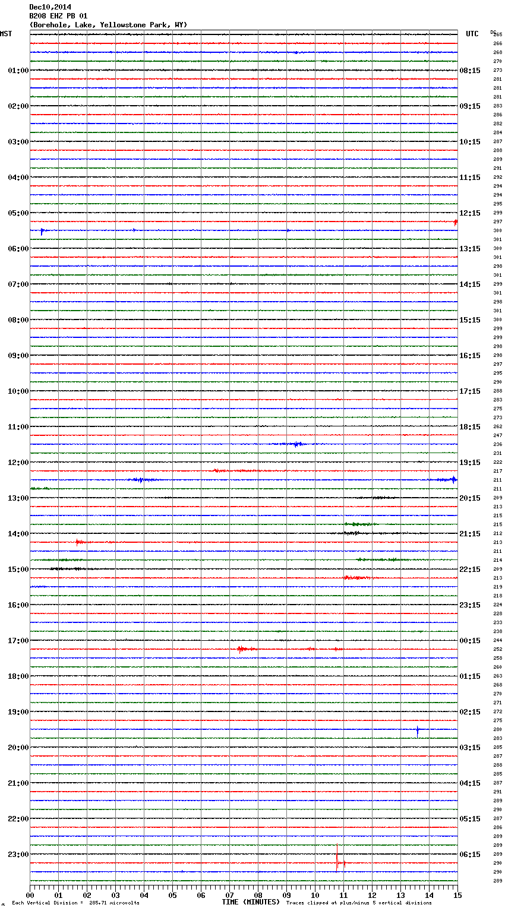Click the 08:15 UTC time label
505x911 pixels.
470,71
